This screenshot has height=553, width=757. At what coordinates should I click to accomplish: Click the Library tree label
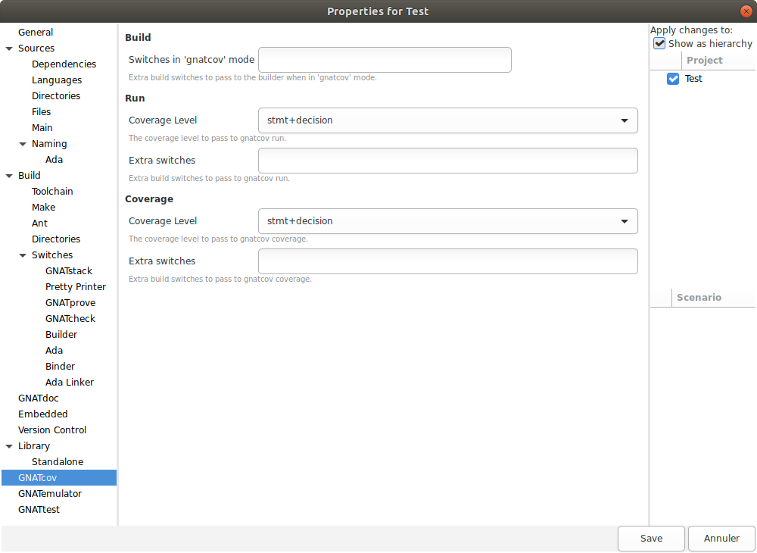coord(34,446)
